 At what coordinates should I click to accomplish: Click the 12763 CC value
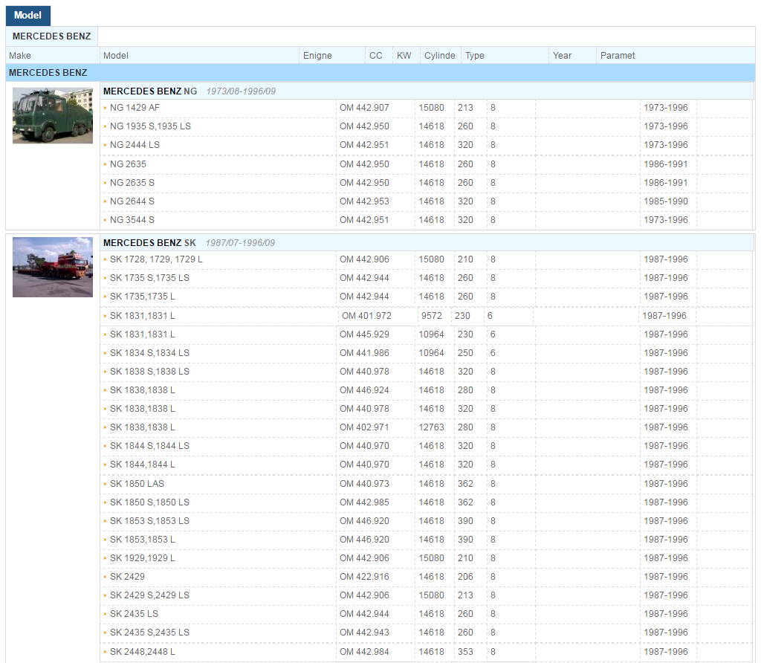click(x=432, y=427)
